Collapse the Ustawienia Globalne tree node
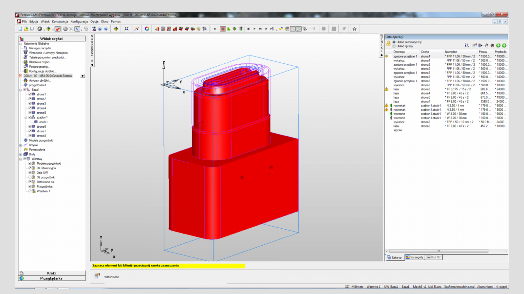The height and width of the screenshot is (294, 524). pos(21,44)
